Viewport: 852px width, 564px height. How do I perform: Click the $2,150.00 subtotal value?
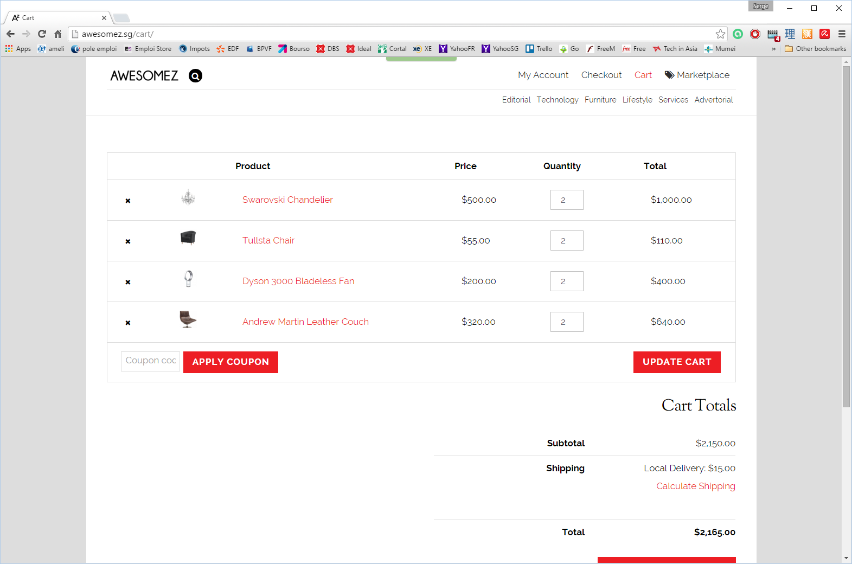coord(716,443)
